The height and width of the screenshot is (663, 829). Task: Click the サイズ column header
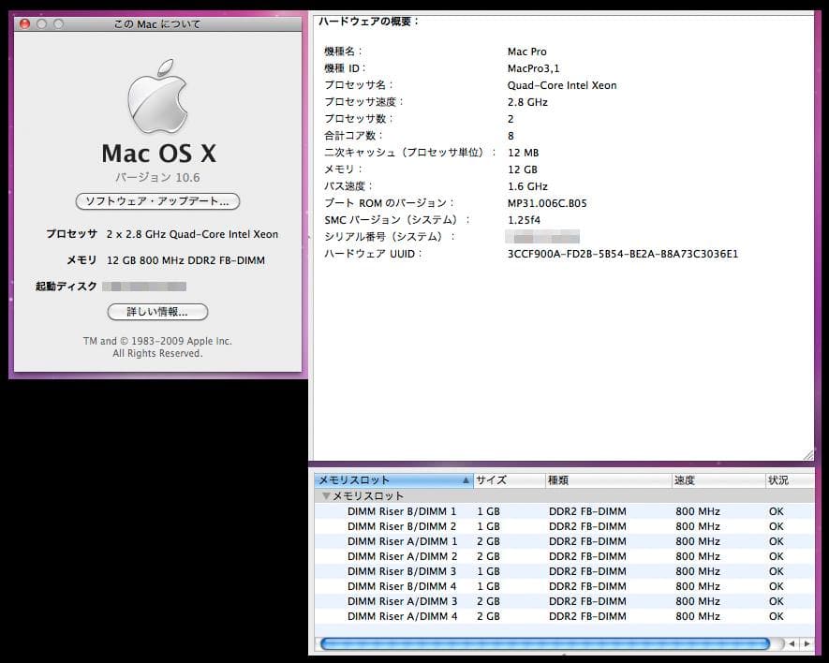(496, 479)
